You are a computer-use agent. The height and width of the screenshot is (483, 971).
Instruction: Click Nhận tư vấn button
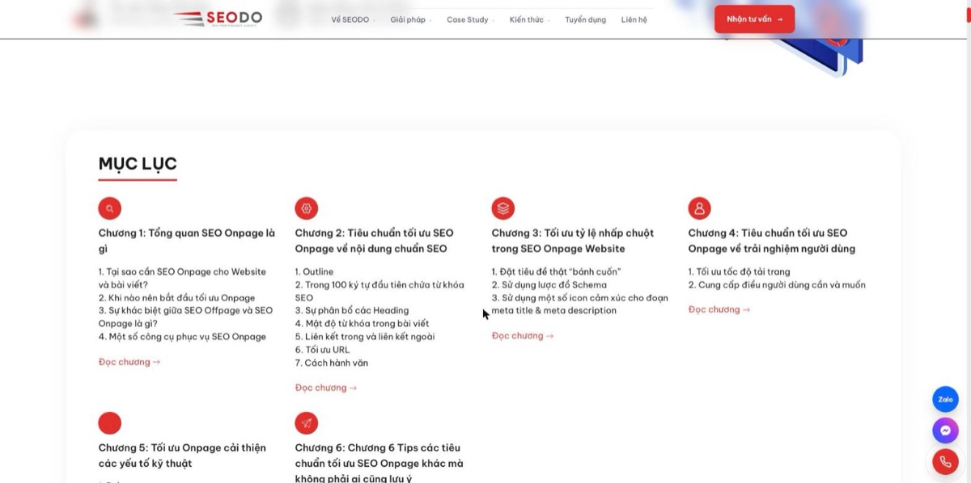pyautogui.click(x=754, y=19)
